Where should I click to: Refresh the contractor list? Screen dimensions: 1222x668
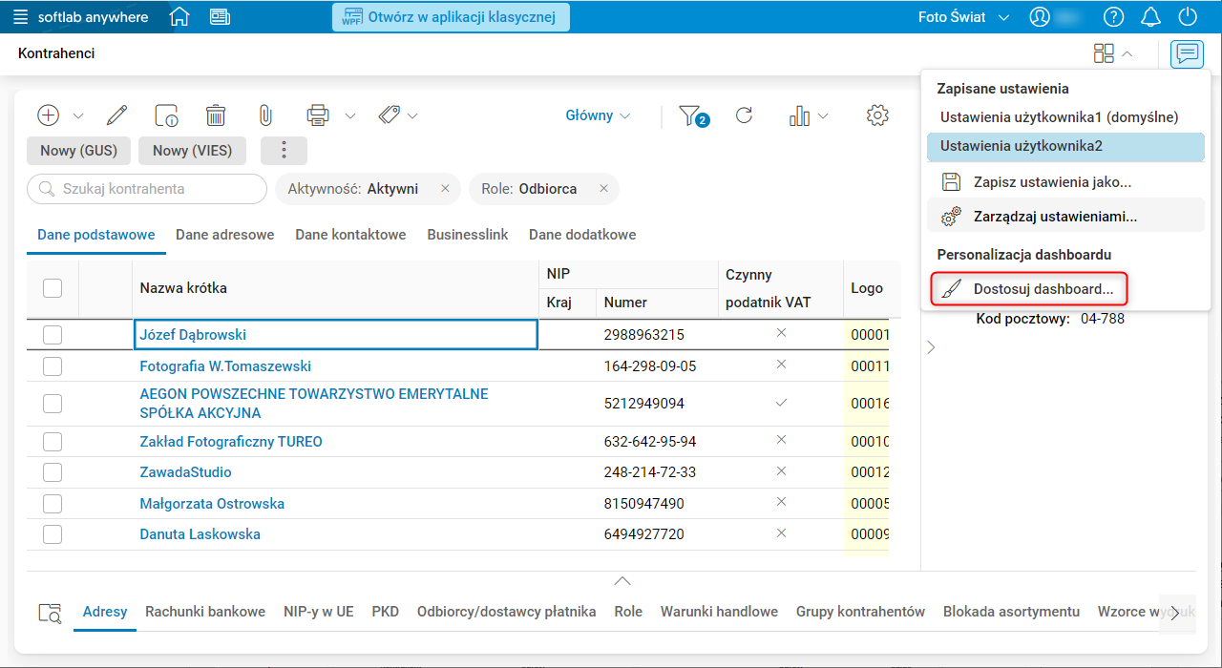[745, 115]
